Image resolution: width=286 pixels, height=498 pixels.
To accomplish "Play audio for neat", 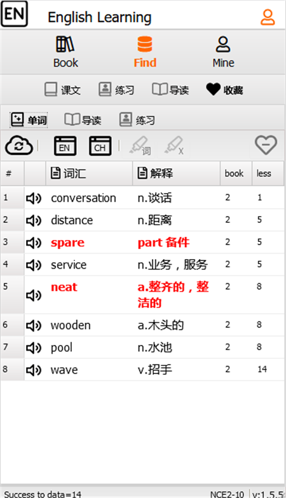I will [34, 295].
